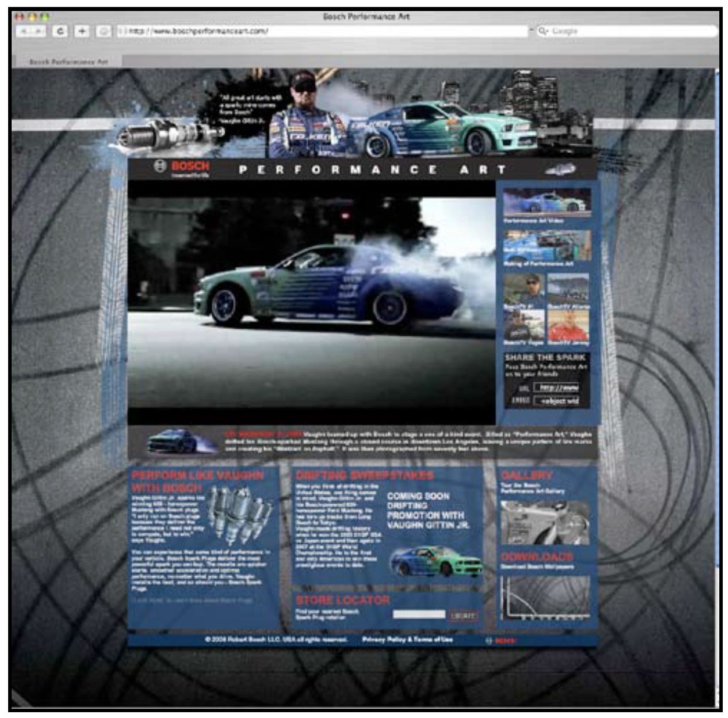
Task: Click the Drifting Sweepstakes heading
Action: tap(365, 475)
